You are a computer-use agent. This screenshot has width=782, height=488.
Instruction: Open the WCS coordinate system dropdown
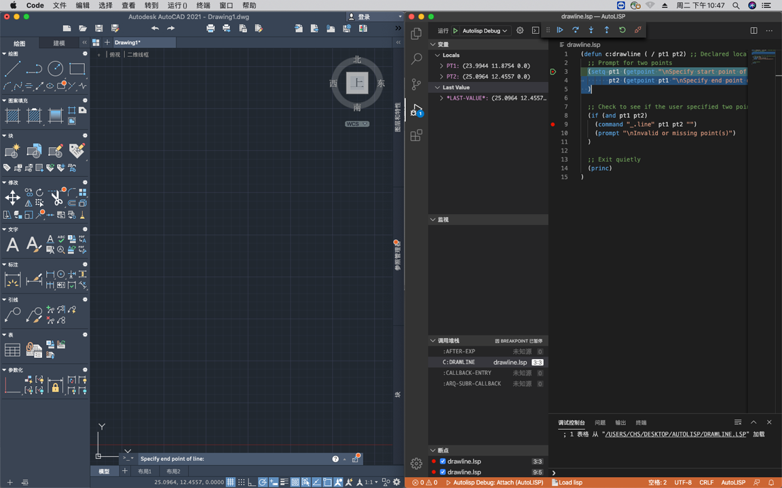click(x=357, y=124)
